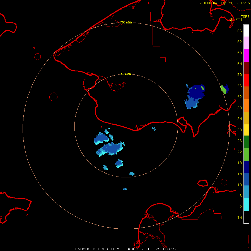The image size is (251, 251).
Task: Click the legend value '34'
Action: 240,119
